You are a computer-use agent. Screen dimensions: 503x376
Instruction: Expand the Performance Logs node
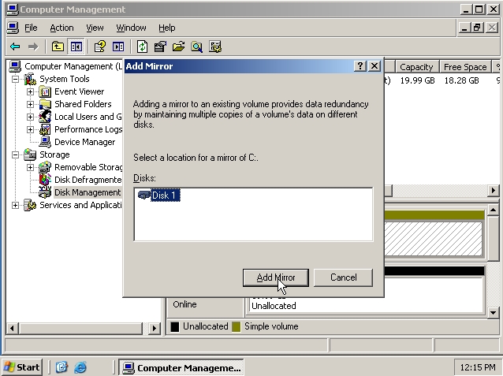pos(30,129)
